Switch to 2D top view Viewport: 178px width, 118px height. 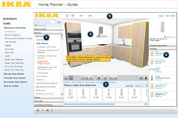[x=66, y=78]
